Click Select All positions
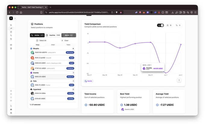The image size is (205, 125). tap(41, 40)
